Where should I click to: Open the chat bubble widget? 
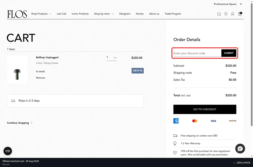pos(240,149)
